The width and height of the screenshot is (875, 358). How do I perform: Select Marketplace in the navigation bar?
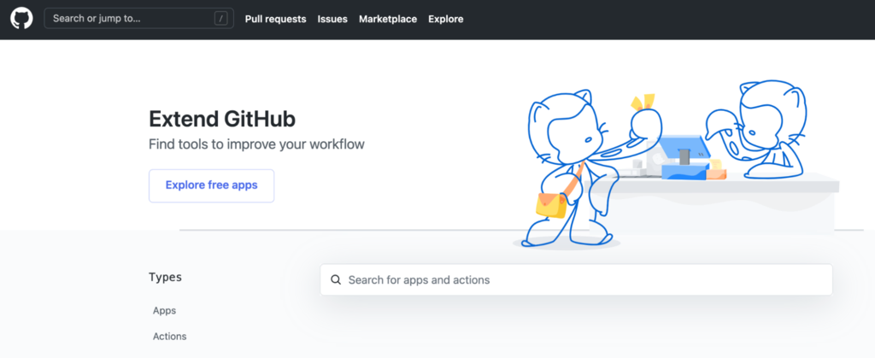coord(388,19)
